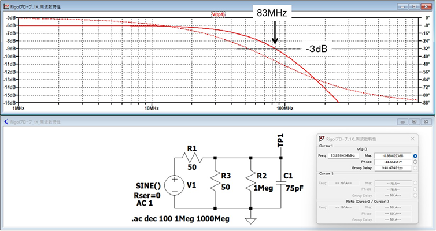Click the plot window's waveform icon in title bar

pos(5,5)
